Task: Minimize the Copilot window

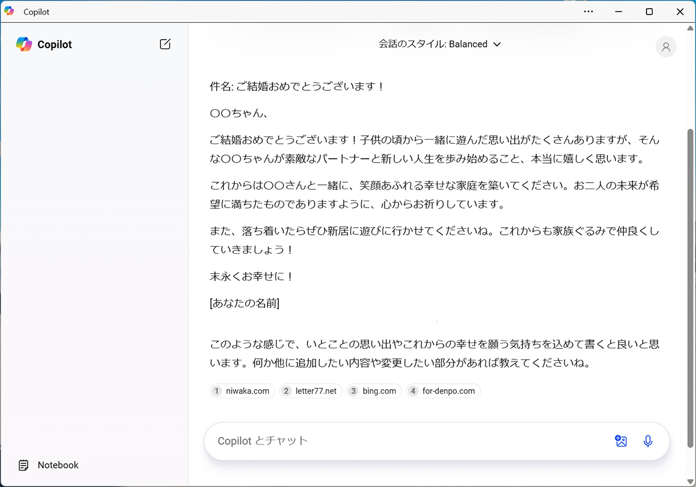Action: coord(619,11)
